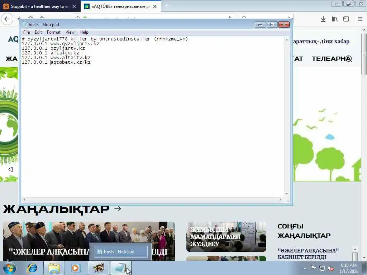367x275 pixels.
Task: Click the Notepad taskbar icon
Action: click(x=120, y=268)
